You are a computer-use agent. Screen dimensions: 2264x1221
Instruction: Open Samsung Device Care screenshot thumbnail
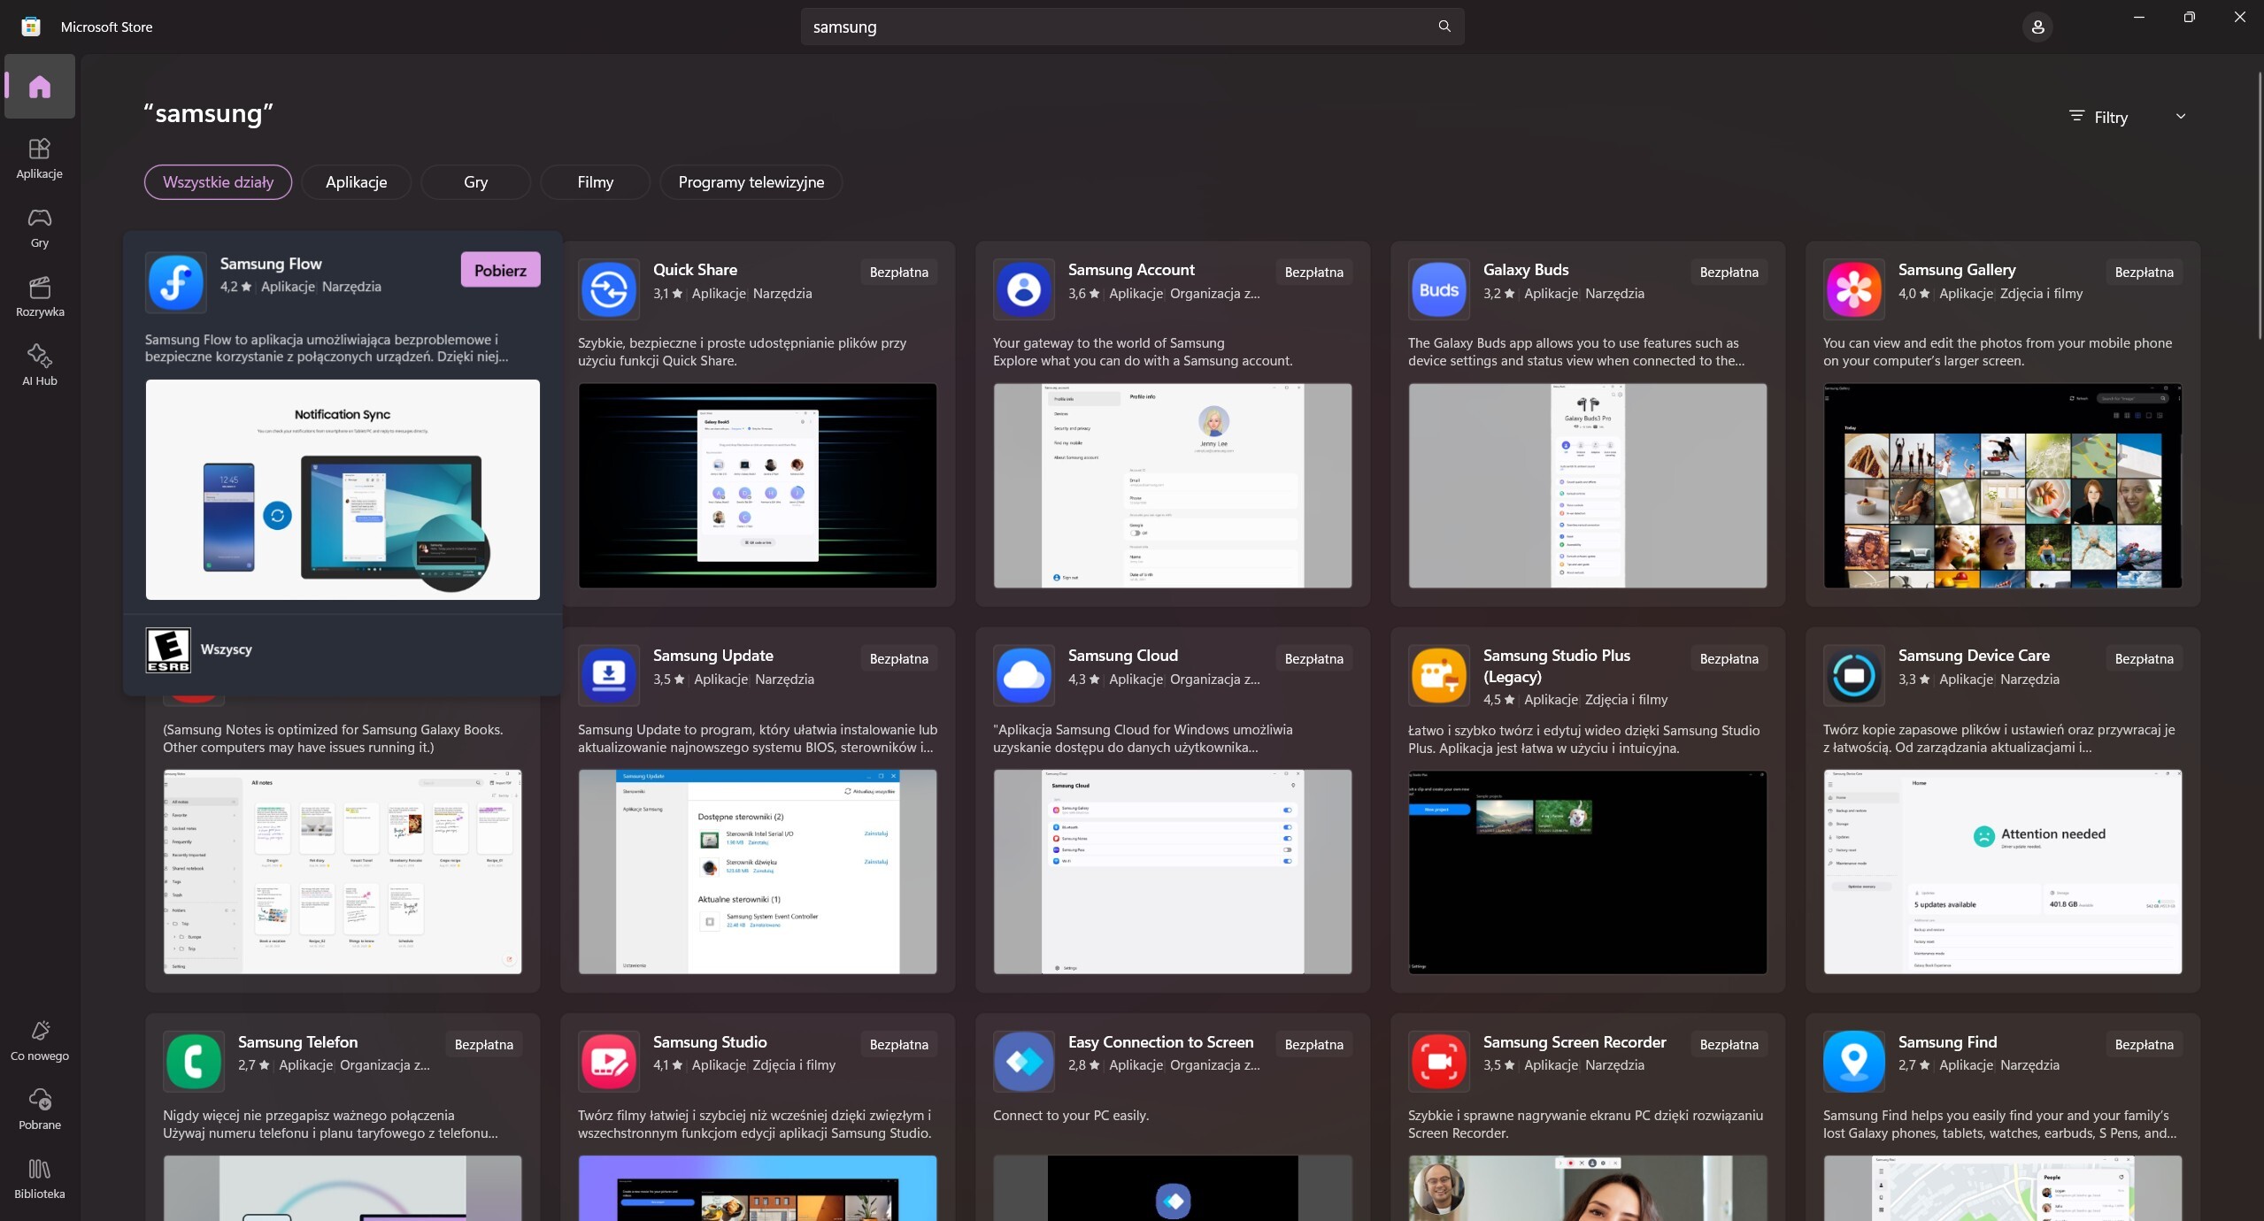[2003, 872]
